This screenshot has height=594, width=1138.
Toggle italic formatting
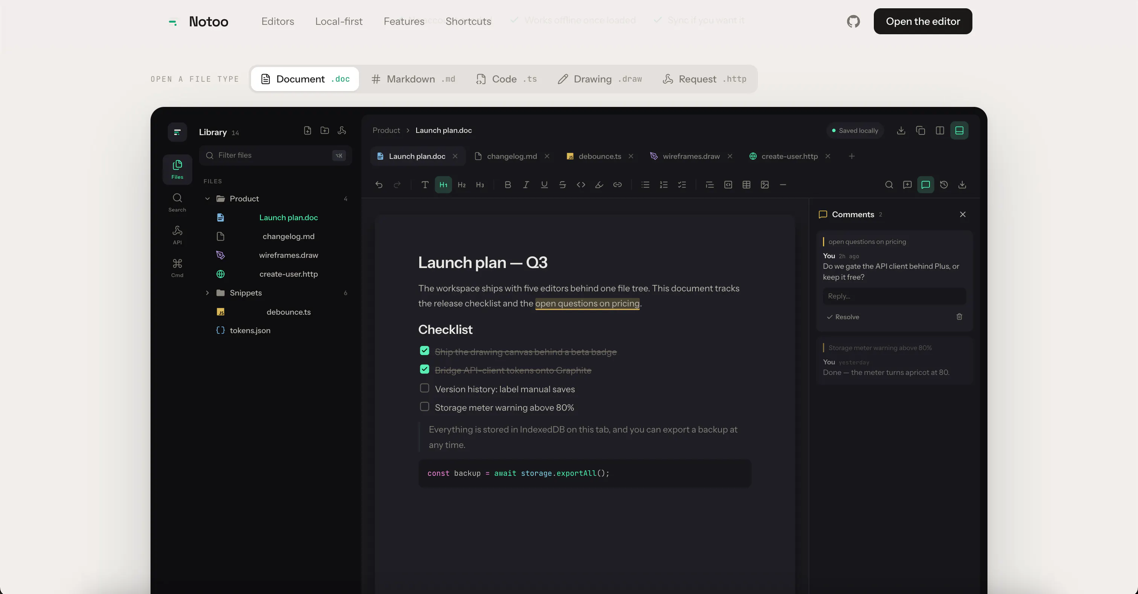click(x=526, y=185)
